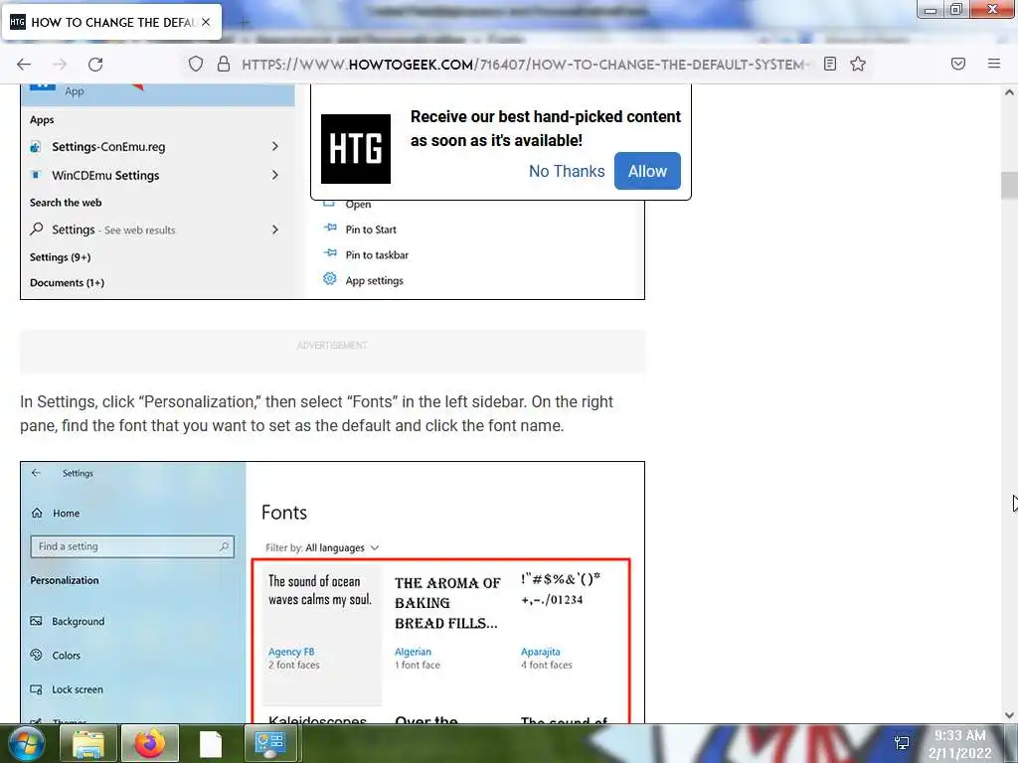
Task: Click No Thanks on the notification prompt
Action: coord(566,171)
